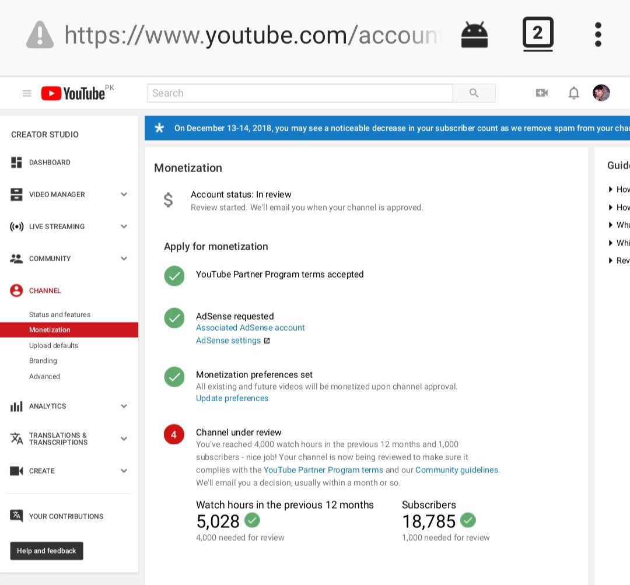Open Advanced under Channel
The width and height of the screenshot is (630, 585).
44,376
